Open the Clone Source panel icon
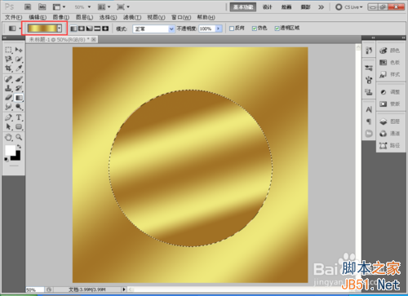408x296 pixels. (x=369, y=92)
